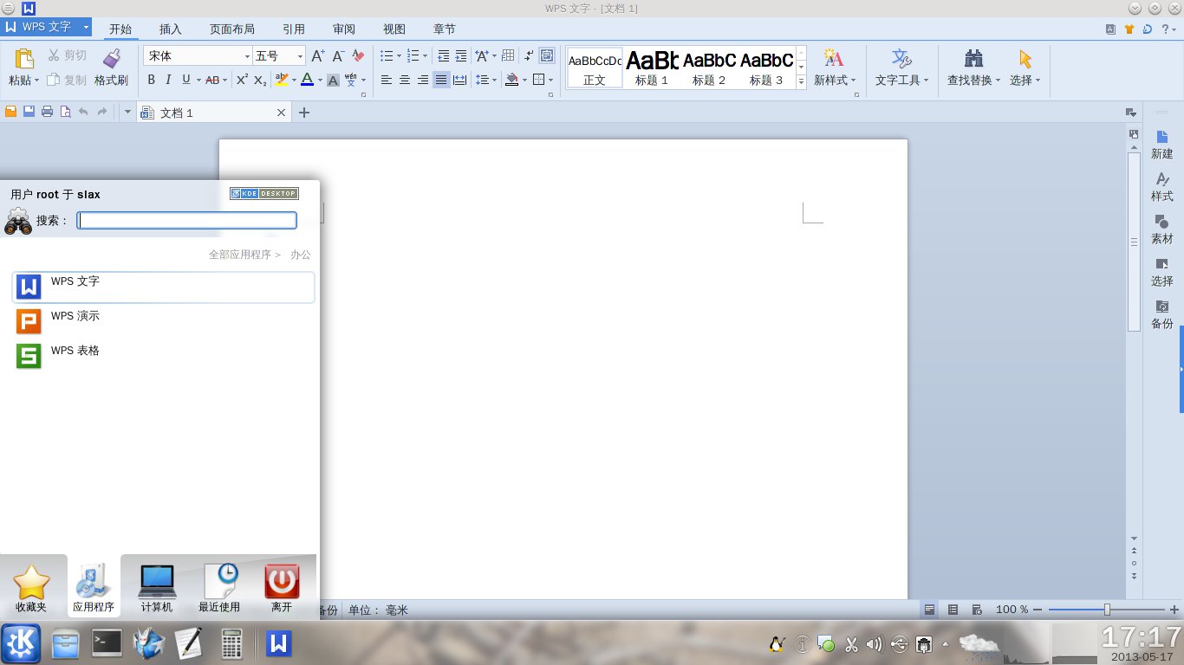Increase font size with the A+ icon
Image resolution: width=1184 pixels, height=665 pixels.
click(318, 55)
